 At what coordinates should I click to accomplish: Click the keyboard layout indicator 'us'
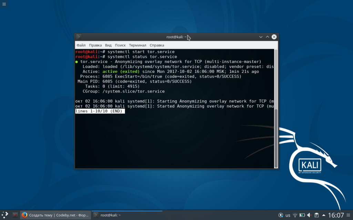(288, 215)
